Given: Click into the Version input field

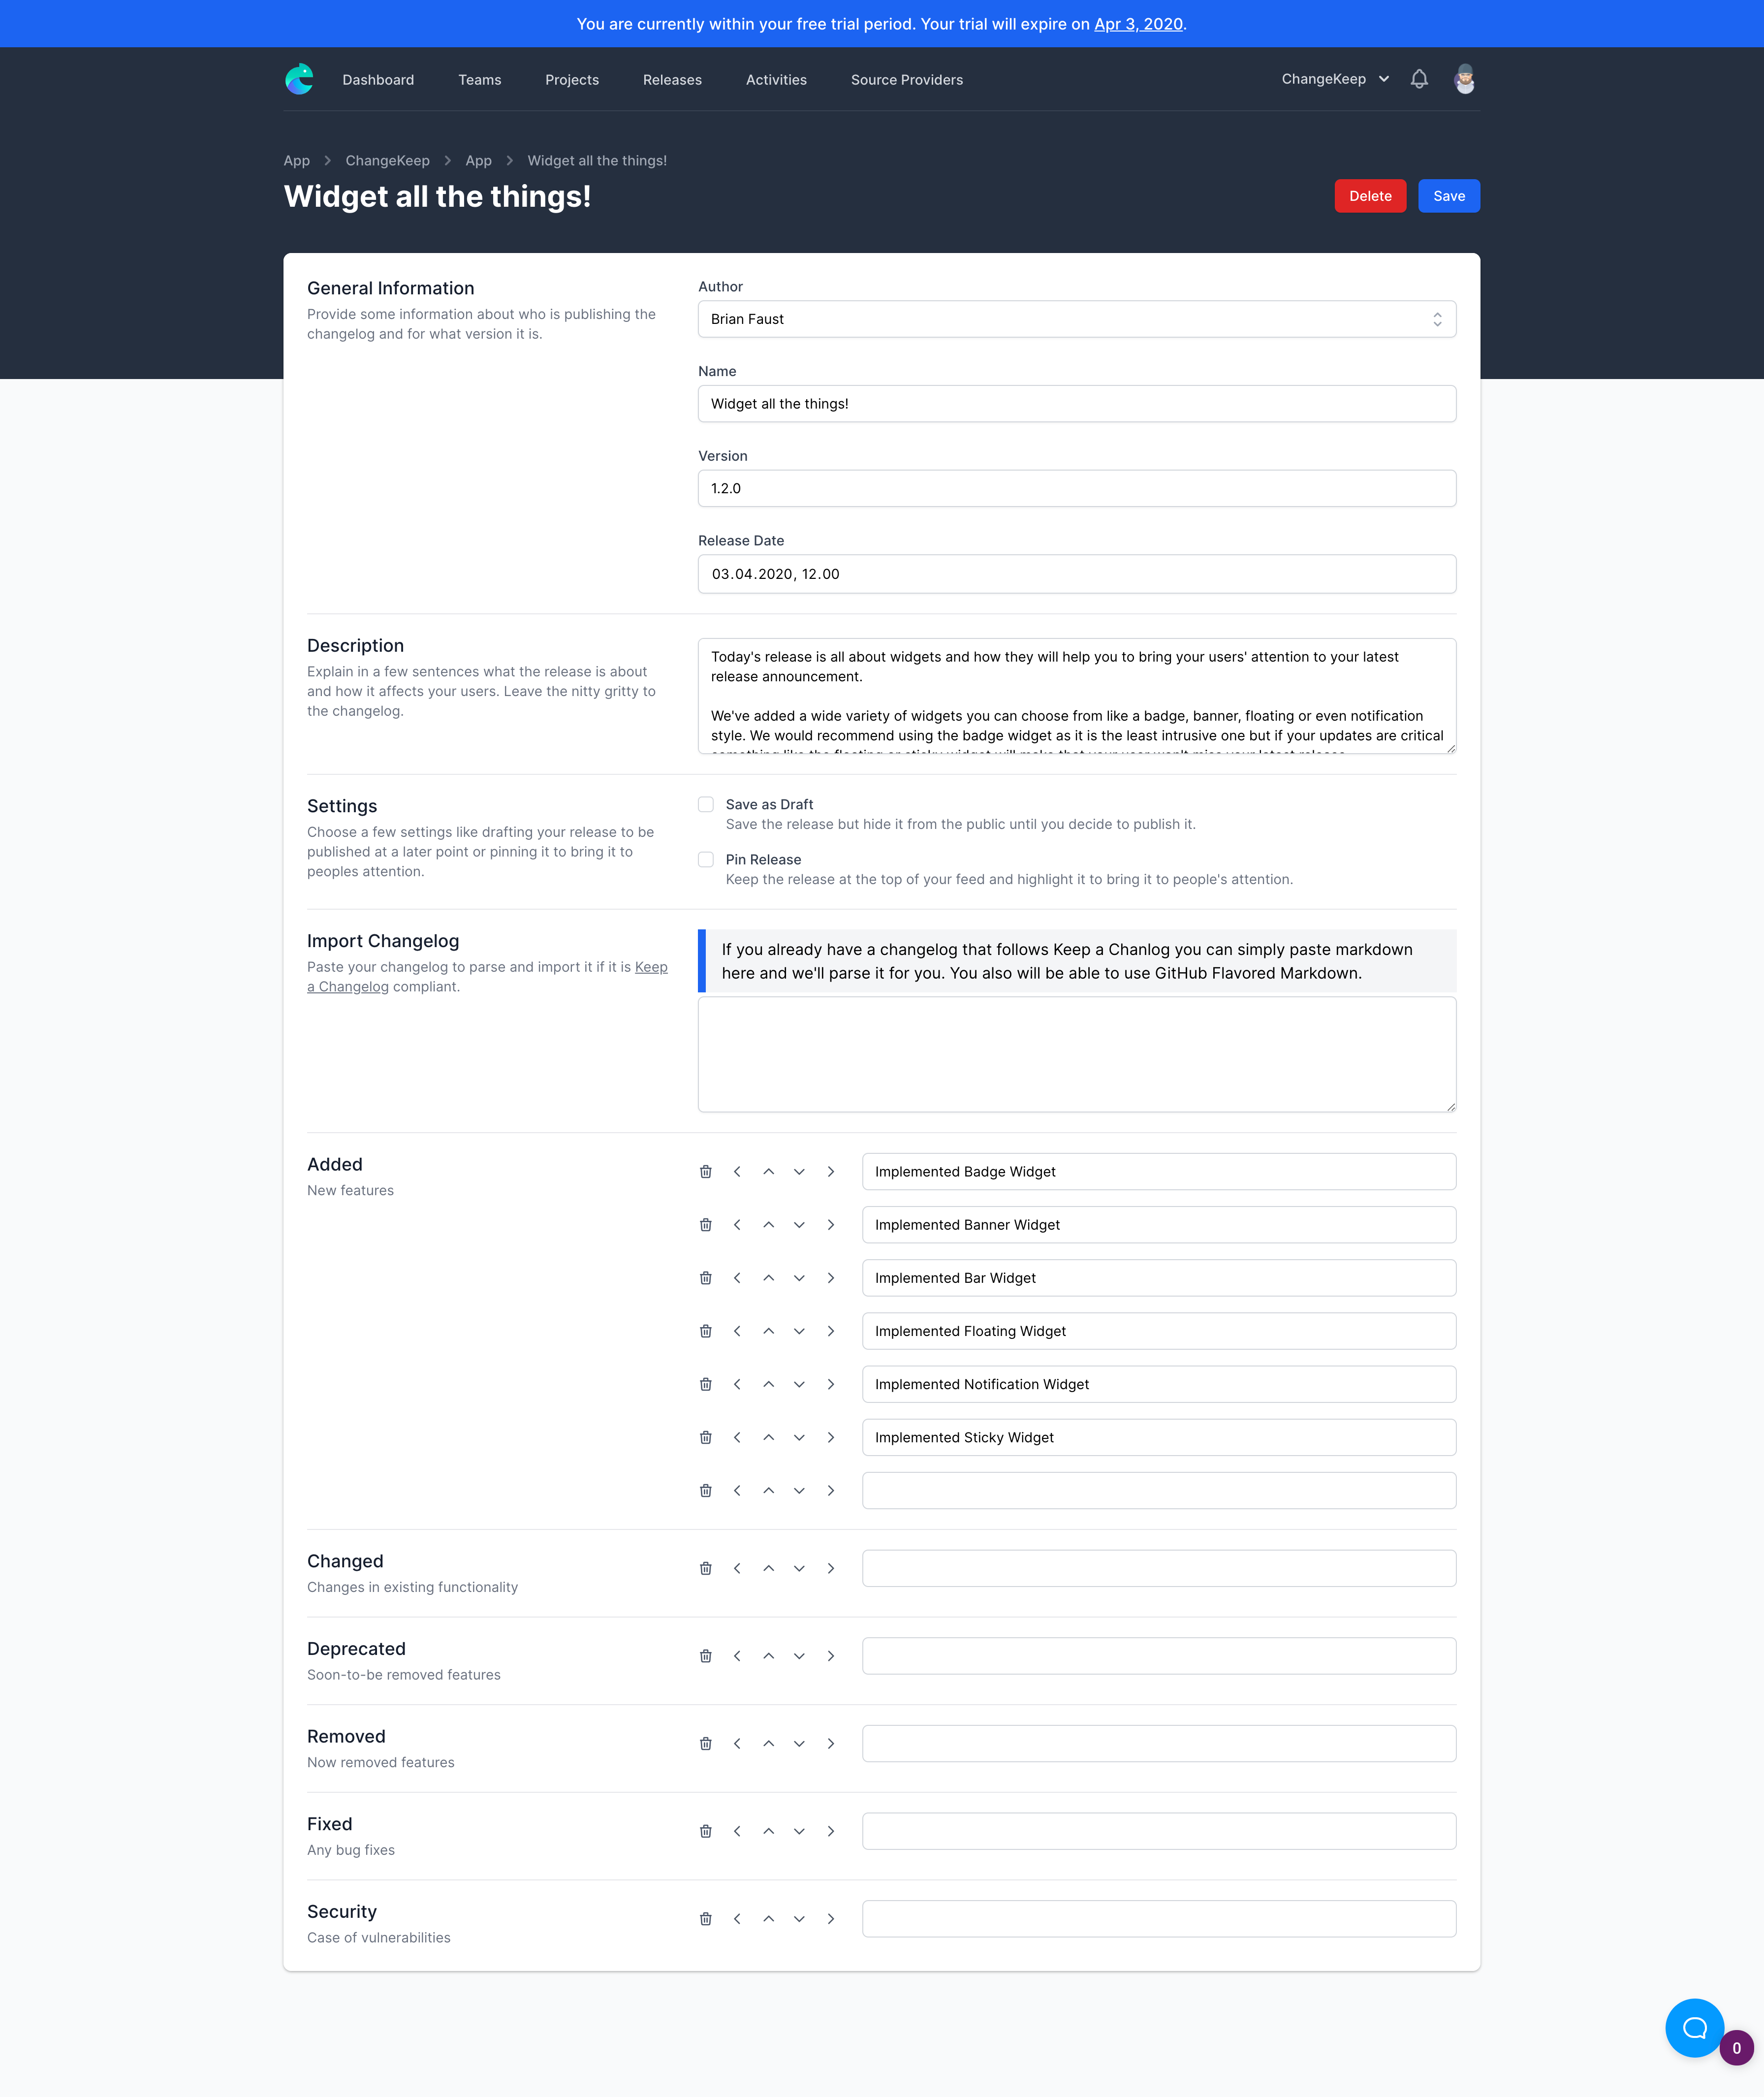Looking at the screenshot, I should 1076,488.
